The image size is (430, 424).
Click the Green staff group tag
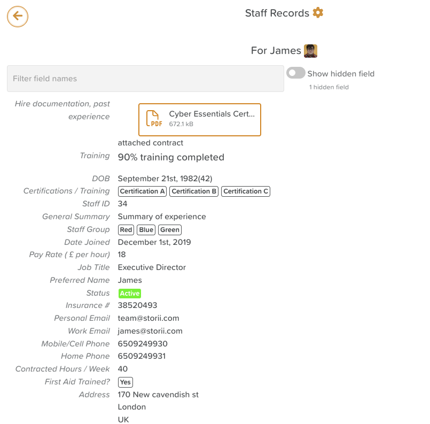[x=170, y=230]
